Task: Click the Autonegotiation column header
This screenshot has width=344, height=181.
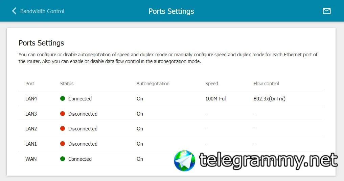Action: coord(153,84)
